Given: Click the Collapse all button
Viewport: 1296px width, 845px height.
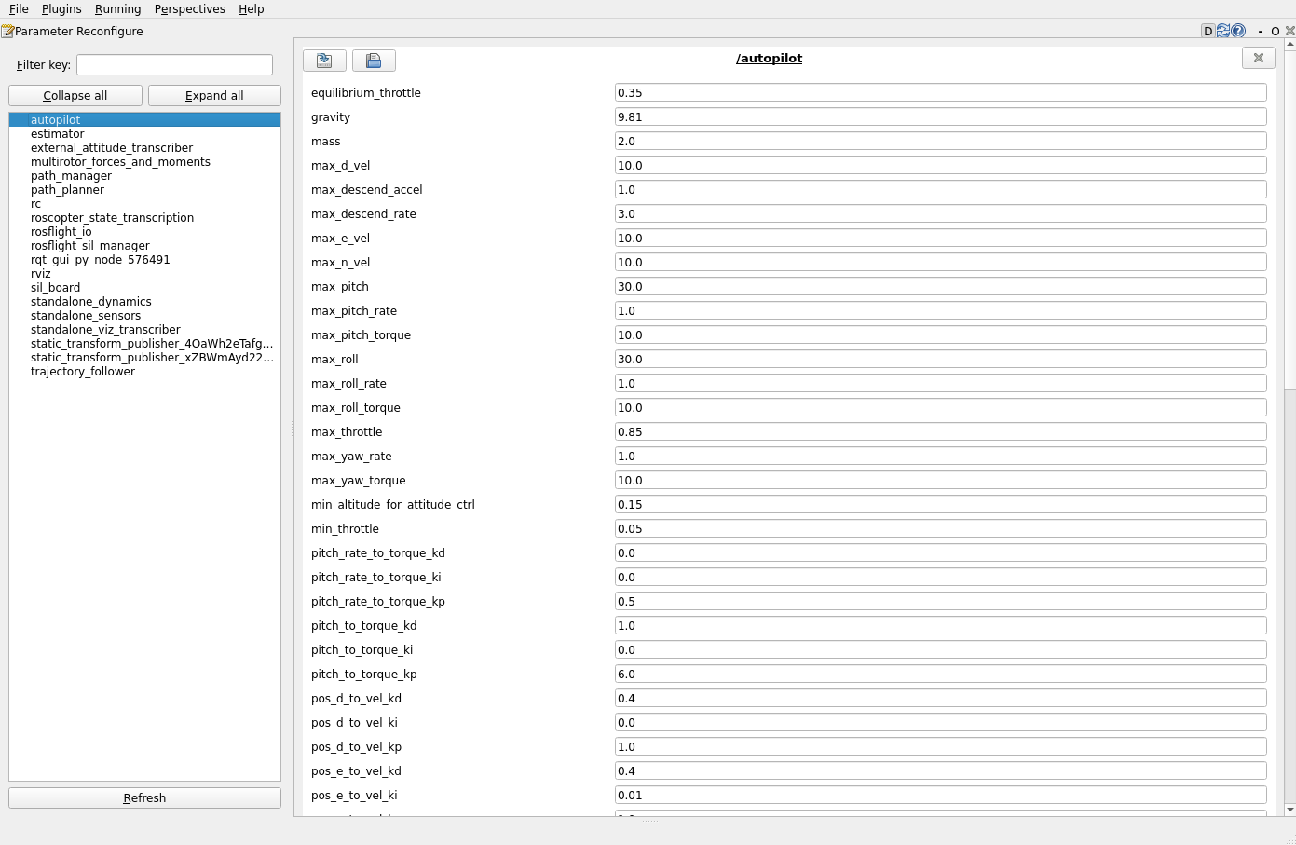Looking at the screenshot, I should [x=75, y=95].
